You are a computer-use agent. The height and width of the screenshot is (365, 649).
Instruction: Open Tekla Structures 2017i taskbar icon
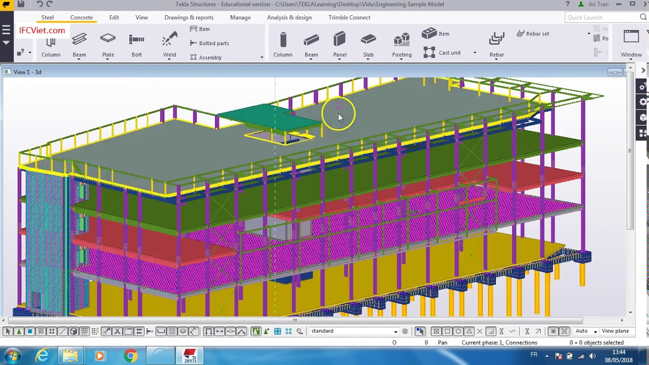click(190, 356)
